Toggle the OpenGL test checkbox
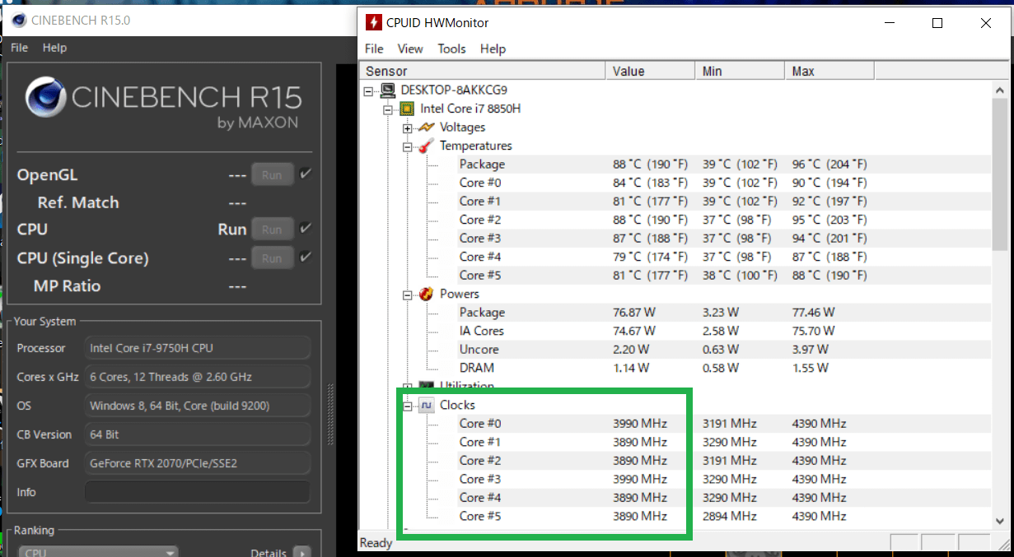Image resolution: width=1014 pixels, height=557 pixels. click(306, 174)
